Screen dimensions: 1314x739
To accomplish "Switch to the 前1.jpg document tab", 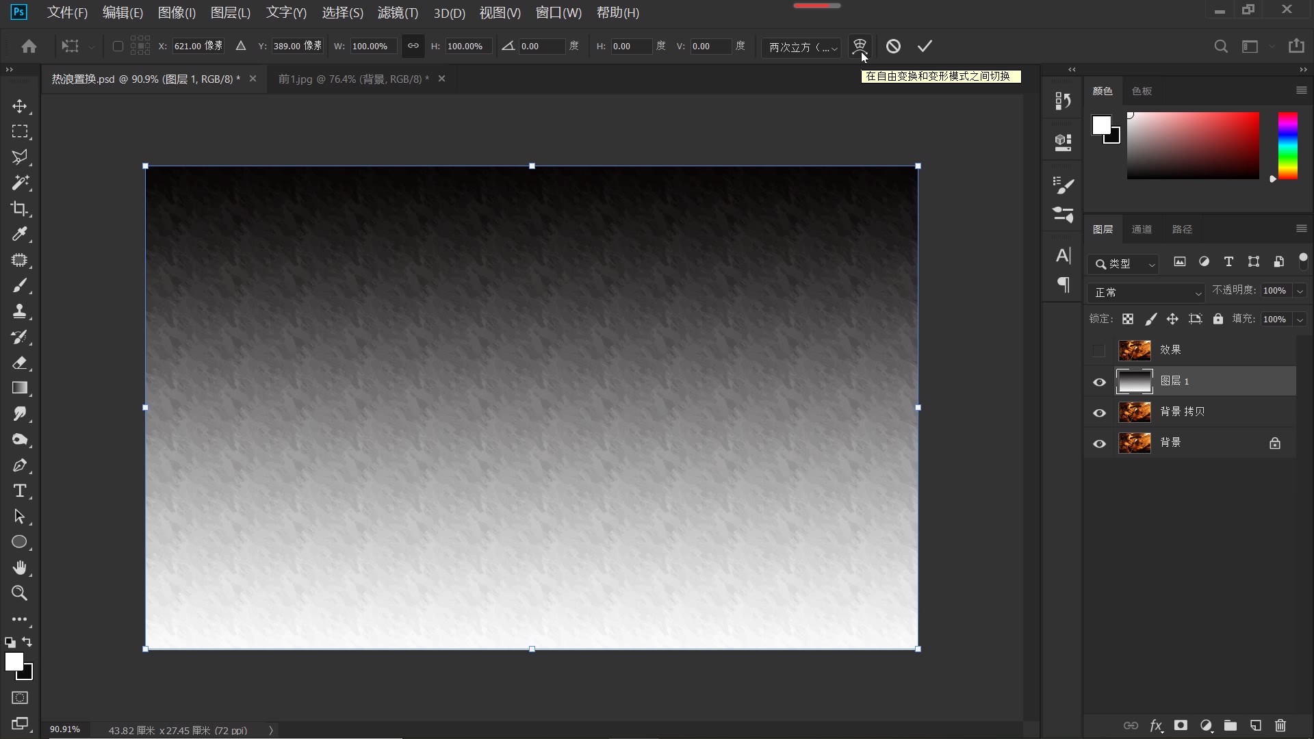I will pyautogui.click(x=353, y=79).
